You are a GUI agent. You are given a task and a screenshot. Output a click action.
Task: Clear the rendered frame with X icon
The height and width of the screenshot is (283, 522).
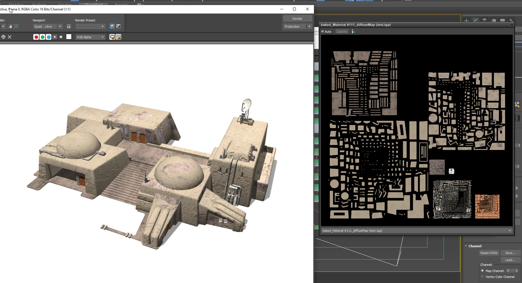point(10,37)
